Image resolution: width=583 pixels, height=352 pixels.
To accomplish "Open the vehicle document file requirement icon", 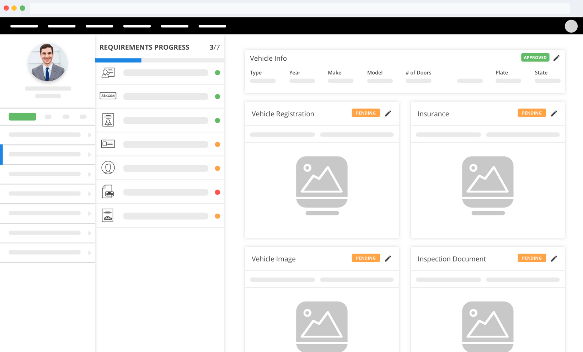I will pyautogui.click(x=108, y=192).
